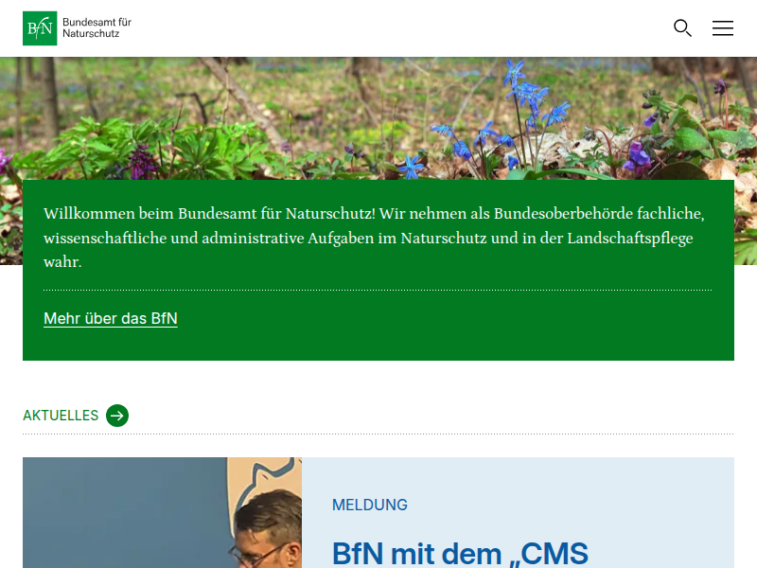Click the welcome paragraph 'Willkommen beim Bundesamt'
This screenshot has height=568, width=757.
[x=374, y=237]
